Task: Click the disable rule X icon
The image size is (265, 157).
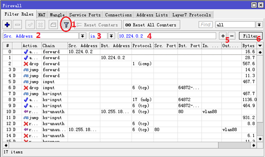Action: tap(40, 25)
